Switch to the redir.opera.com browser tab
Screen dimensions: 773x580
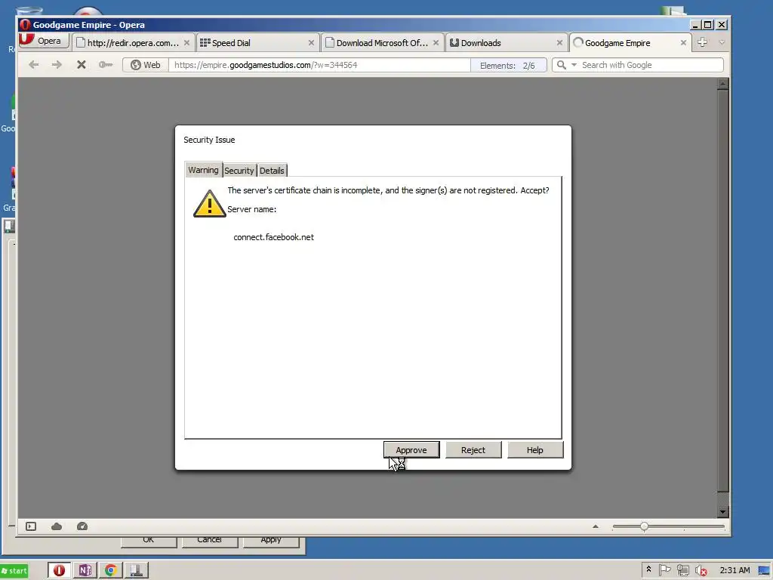click(133, 43)
